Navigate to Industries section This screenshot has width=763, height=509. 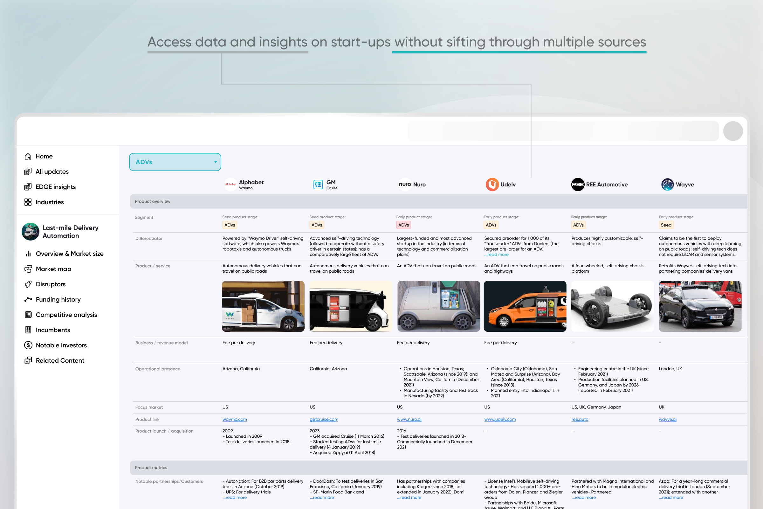[50, 202]
